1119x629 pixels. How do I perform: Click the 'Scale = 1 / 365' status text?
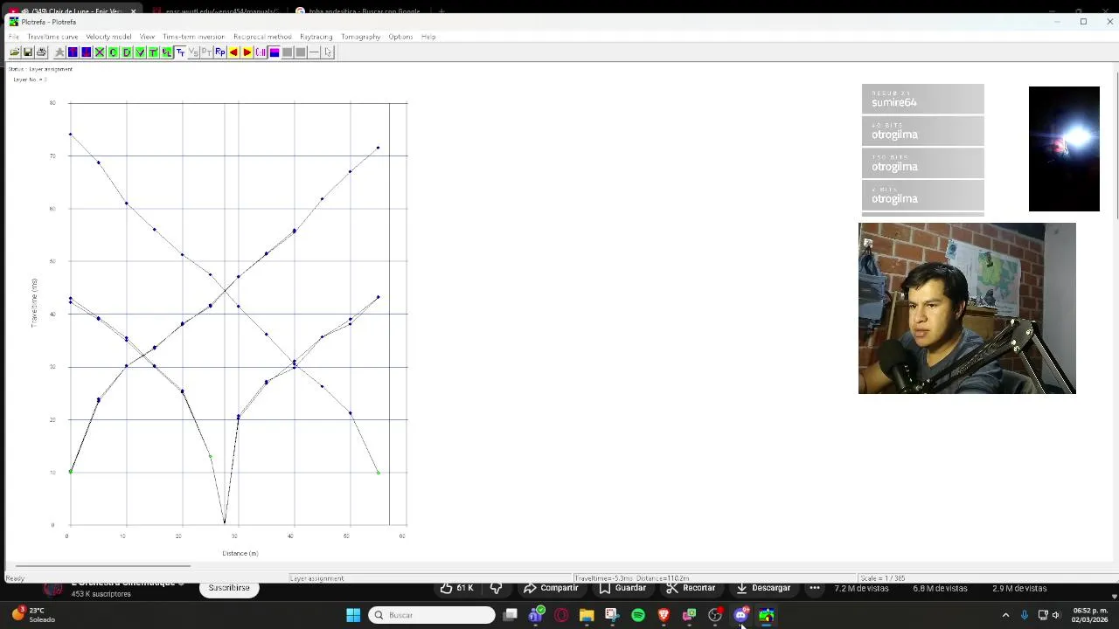click(884, 578)
